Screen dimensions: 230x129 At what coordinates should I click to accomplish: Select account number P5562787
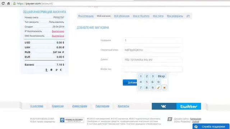(x=59, y=18)
